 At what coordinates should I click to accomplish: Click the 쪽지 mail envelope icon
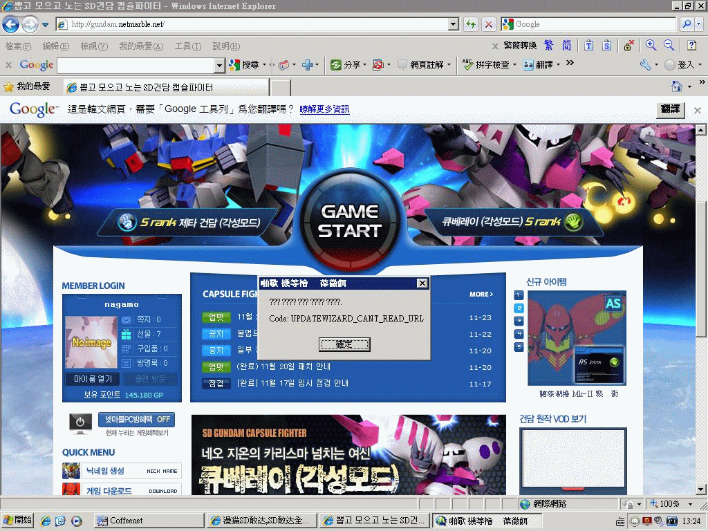[x=126, y=320]
